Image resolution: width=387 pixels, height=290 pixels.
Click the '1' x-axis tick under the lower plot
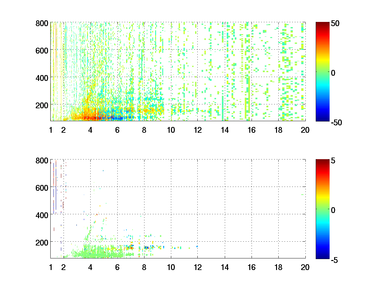[51, 267]
